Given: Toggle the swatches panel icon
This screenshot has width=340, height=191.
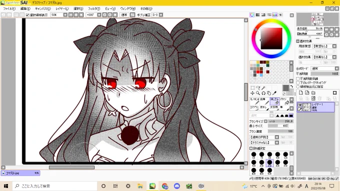Looking at the screenshot, I should tap(274, 15).
